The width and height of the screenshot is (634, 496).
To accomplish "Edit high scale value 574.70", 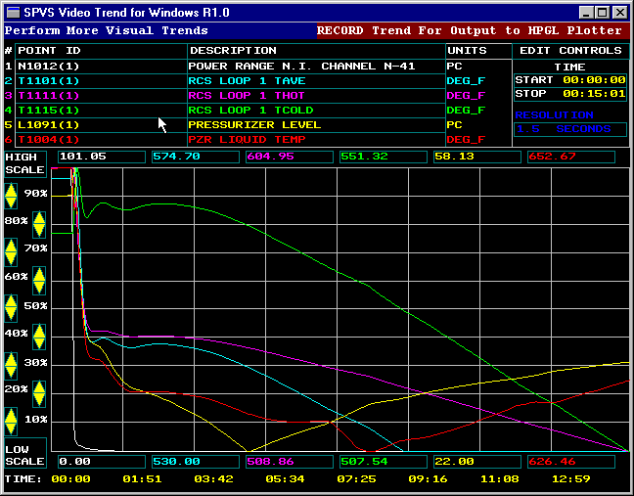I will pyautogui.click(x=196, y=157).
